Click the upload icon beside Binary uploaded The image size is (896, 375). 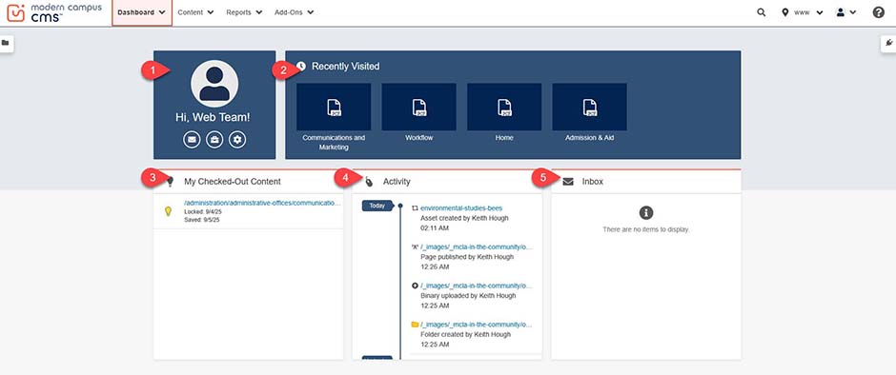[x=415, y=286]
